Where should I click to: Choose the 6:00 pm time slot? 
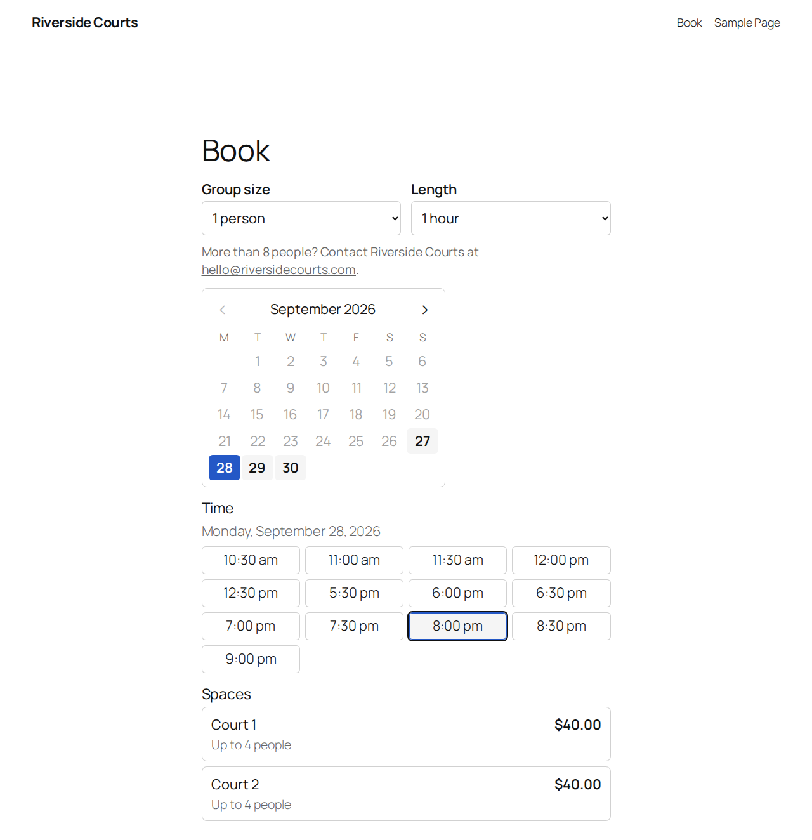click(x=457, y=593)
